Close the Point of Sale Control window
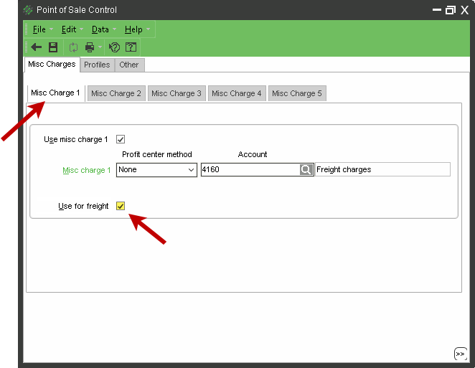 tap(465, 10)
